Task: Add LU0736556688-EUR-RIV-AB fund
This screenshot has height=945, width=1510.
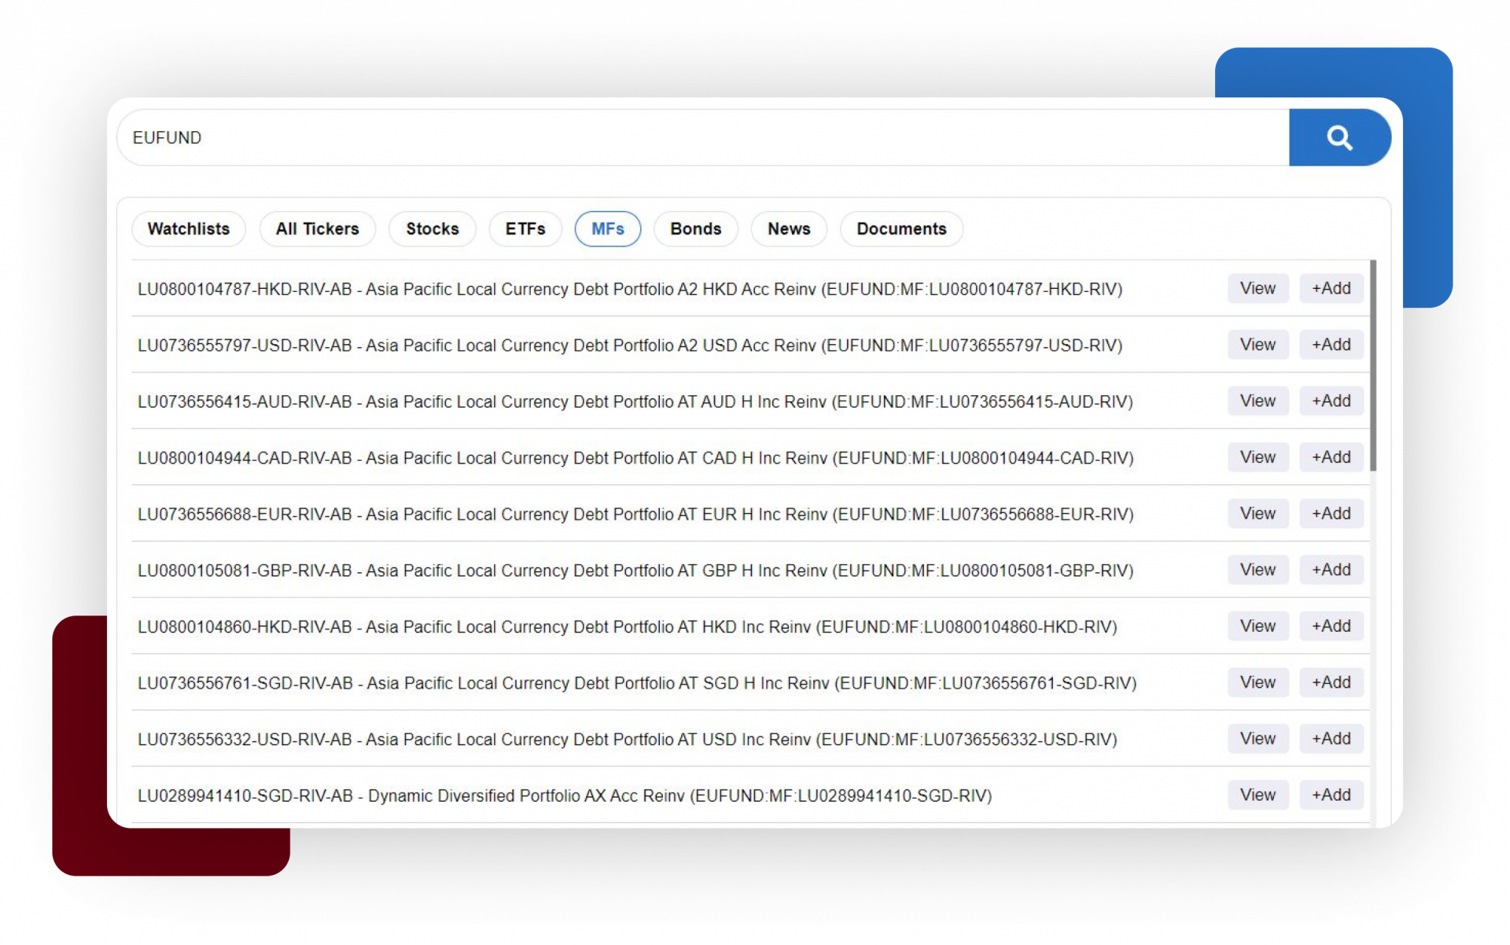Action: coord(1331,513)
